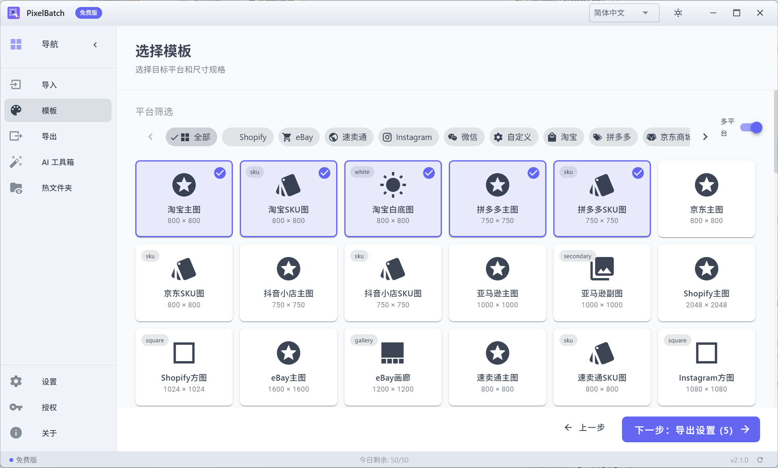The image size is (778, 468).
Task: Select the 抖音小店SKU图 template card
Action: [x=393, y=283]
